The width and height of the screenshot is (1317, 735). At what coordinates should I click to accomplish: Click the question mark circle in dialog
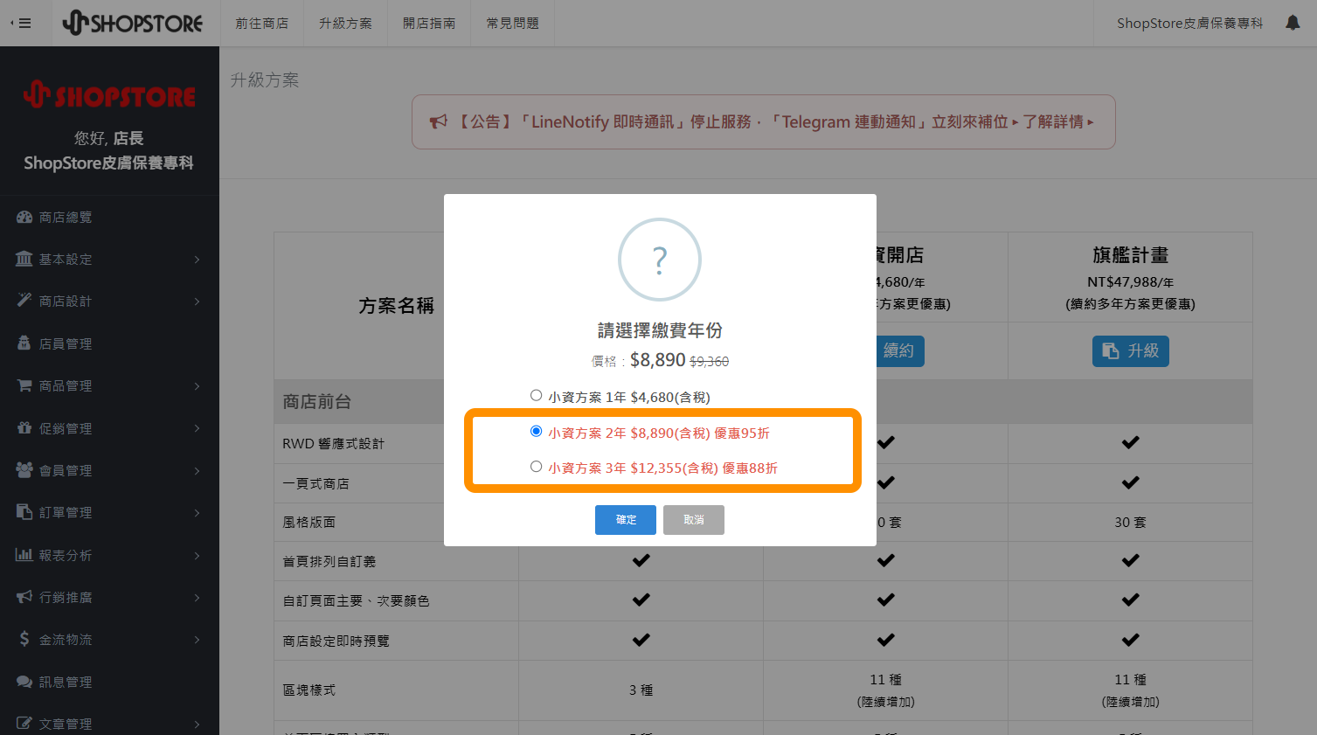coord(660,260)
